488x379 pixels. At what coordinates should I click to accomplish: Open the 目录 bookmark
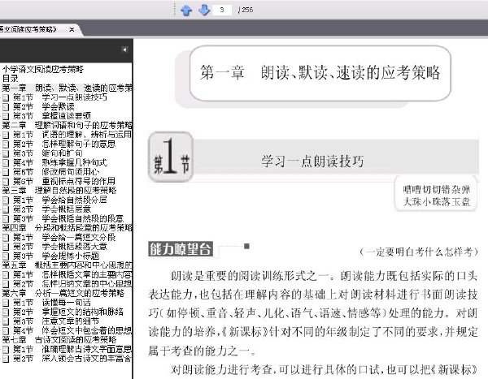coord(11,78)
